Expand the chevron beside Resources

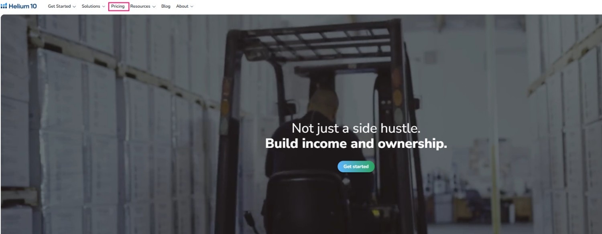pyautogui.click(x=154, y=6)
